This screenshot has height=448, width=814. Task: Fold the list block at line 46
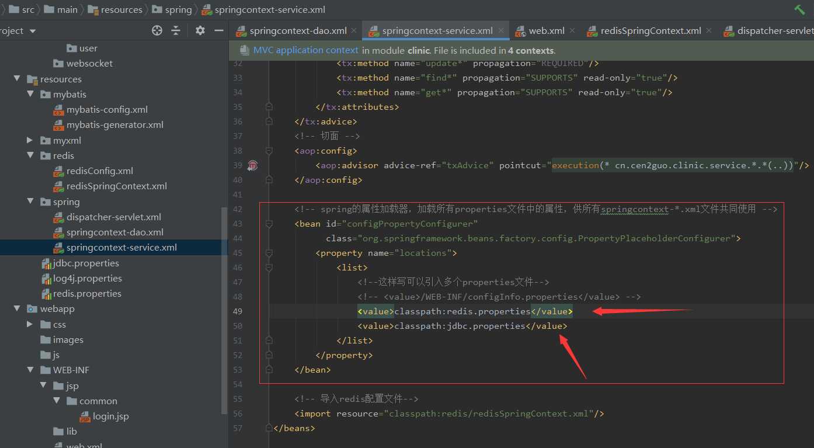coord(269,268)
